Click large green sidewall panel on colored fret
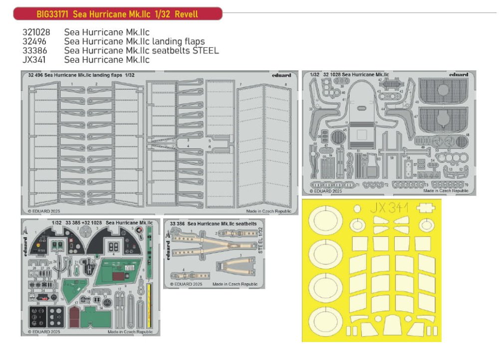This screenshot has width=499, height=357. (117, 272)
